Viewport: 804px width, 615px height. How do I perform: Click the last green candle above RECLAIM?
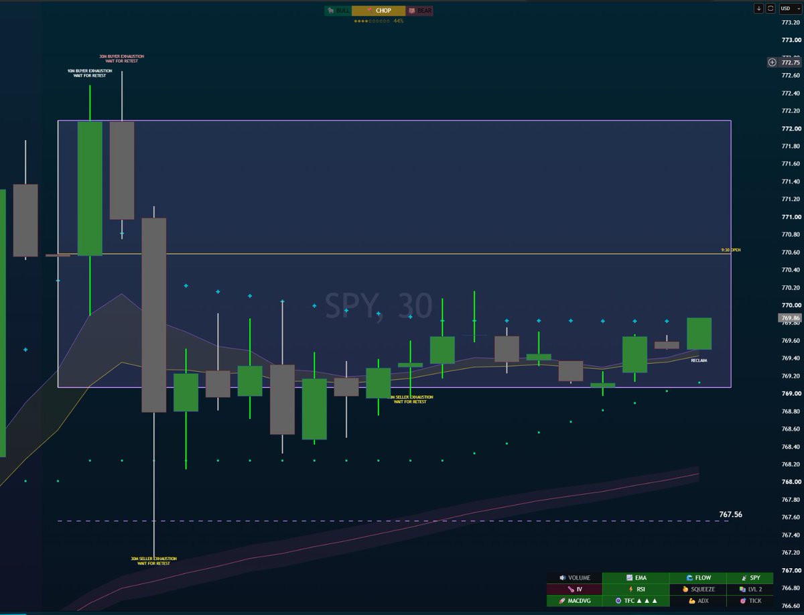[699, 334]
